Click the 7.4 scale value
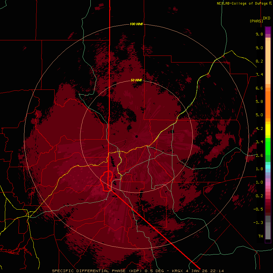Viewport: 273px width, 273px height. [x=259, y=75]
